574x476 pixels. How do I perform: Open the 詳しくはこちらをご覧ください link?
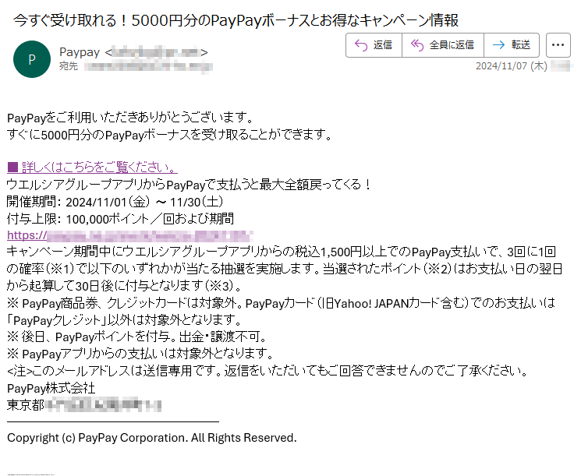pyautogui.click(x=92, y=167)
